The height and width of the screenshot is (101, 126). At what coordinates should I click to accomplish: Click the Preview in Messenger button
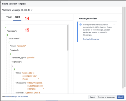click(x=107, y=97)
